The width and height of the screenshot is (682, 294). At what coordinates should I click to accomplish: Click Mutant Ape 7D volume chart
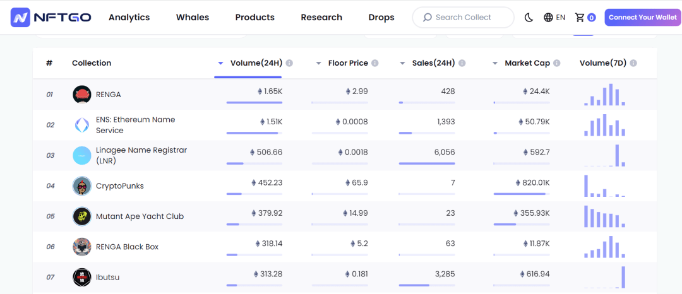(x=604, y=216)
